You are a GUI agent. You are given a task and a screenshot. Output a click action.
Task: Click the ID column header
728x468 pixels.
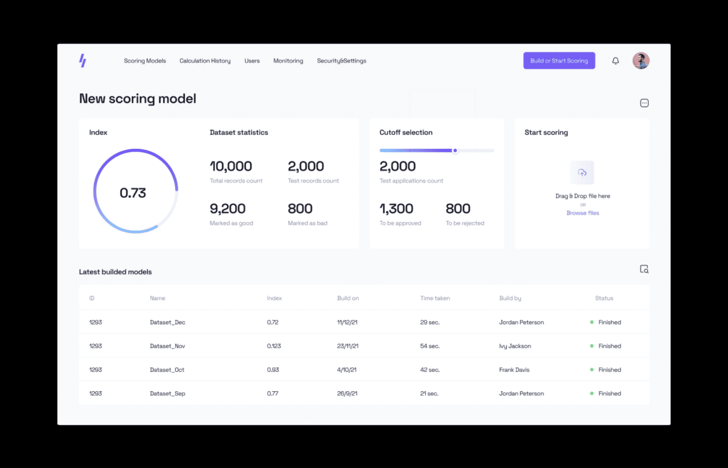click(x=92, y=298)
